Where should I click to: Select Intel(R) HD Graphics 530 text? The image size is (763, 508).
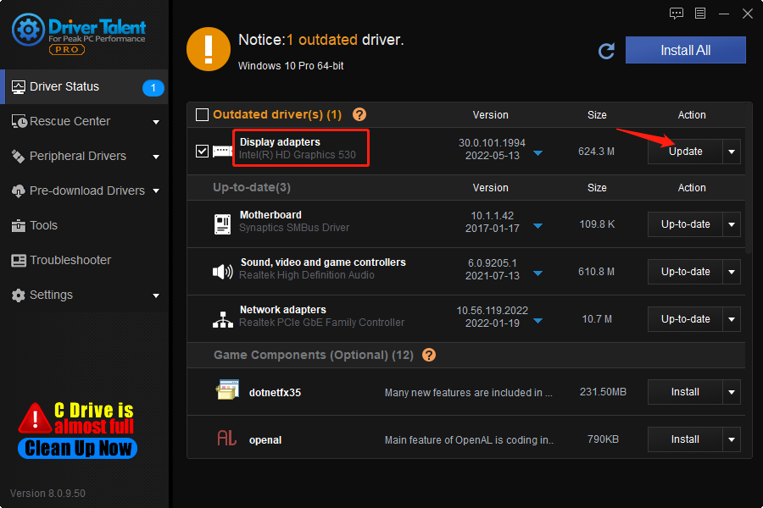tap(298, 155)
